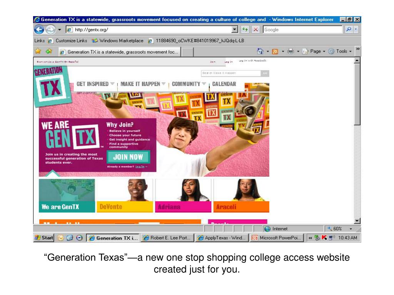Select the Araceli profile thumbnail
Screen dimensions: 394x295
241,196
